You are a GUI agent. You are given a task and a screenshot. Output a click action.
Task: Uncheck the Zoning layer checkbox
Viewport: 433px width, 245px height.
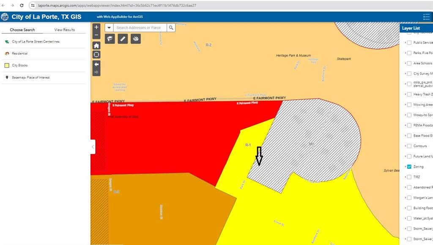[x=409, y=167]
